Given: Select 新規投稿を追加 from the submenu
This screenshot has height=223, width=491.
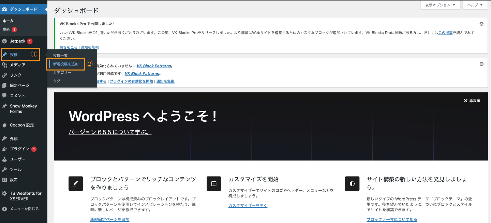Looking at the screenshot, I should click(66, 64).
